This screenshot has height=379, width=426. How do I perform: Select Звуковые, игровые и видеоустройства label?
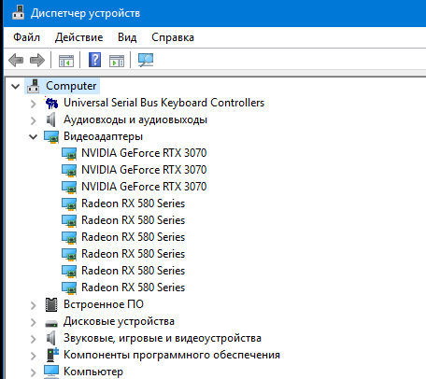(163, 338)
